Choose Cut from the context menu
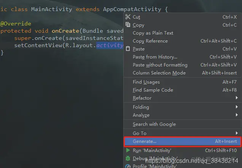242x168 pixels. pyautogui.click(x=183, y=17)
